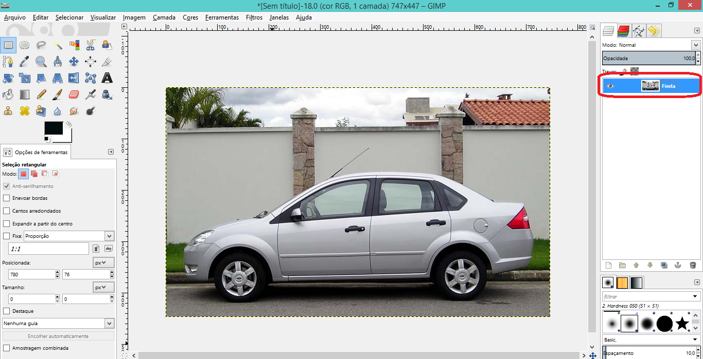
Task: Delete layer using the trash icon
Action: point(693,266)
